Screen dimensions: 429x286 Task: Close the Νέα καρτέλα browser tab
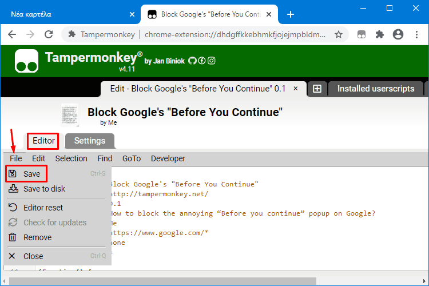(132, 14)
